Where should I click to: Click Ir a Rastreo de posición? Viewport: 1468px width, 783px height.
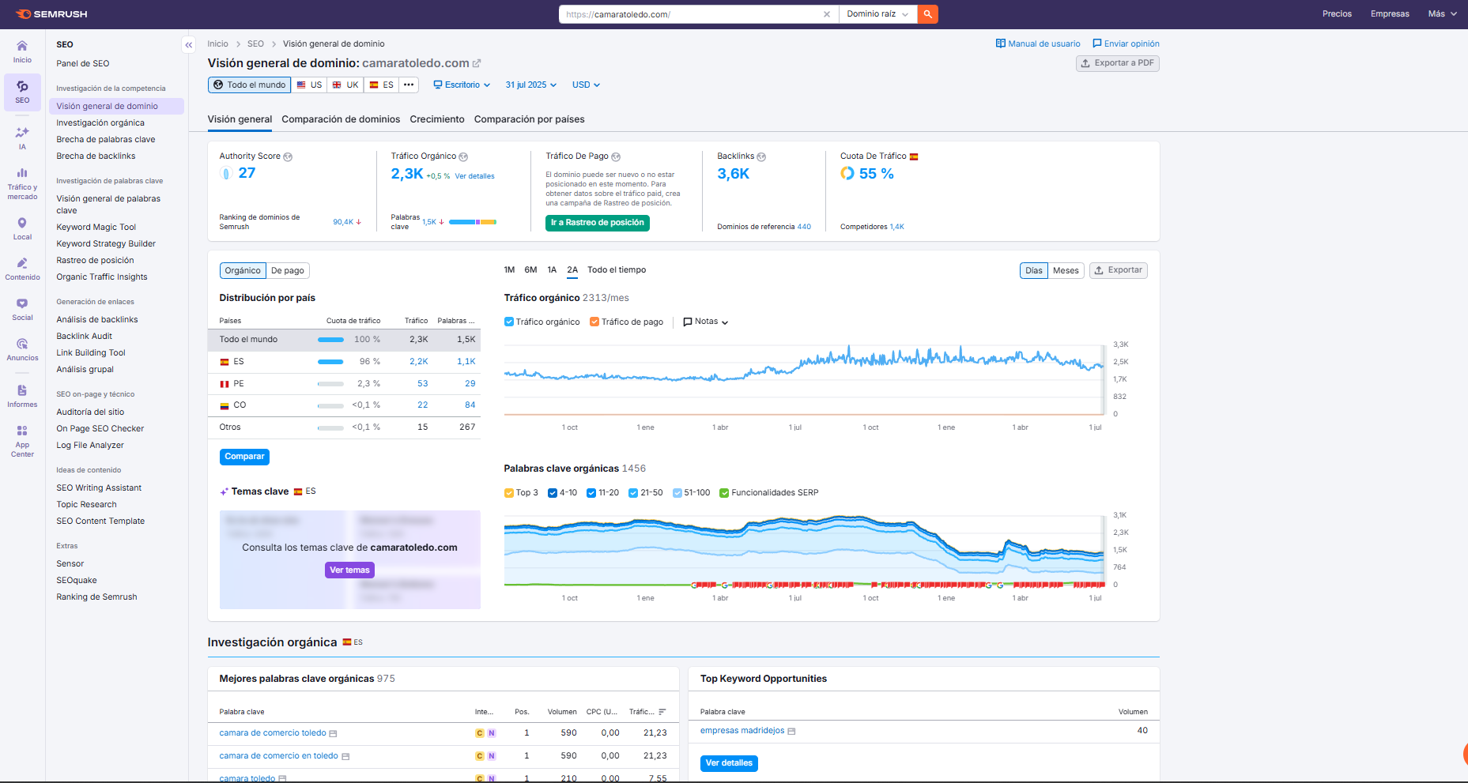[x=598, y=223]
